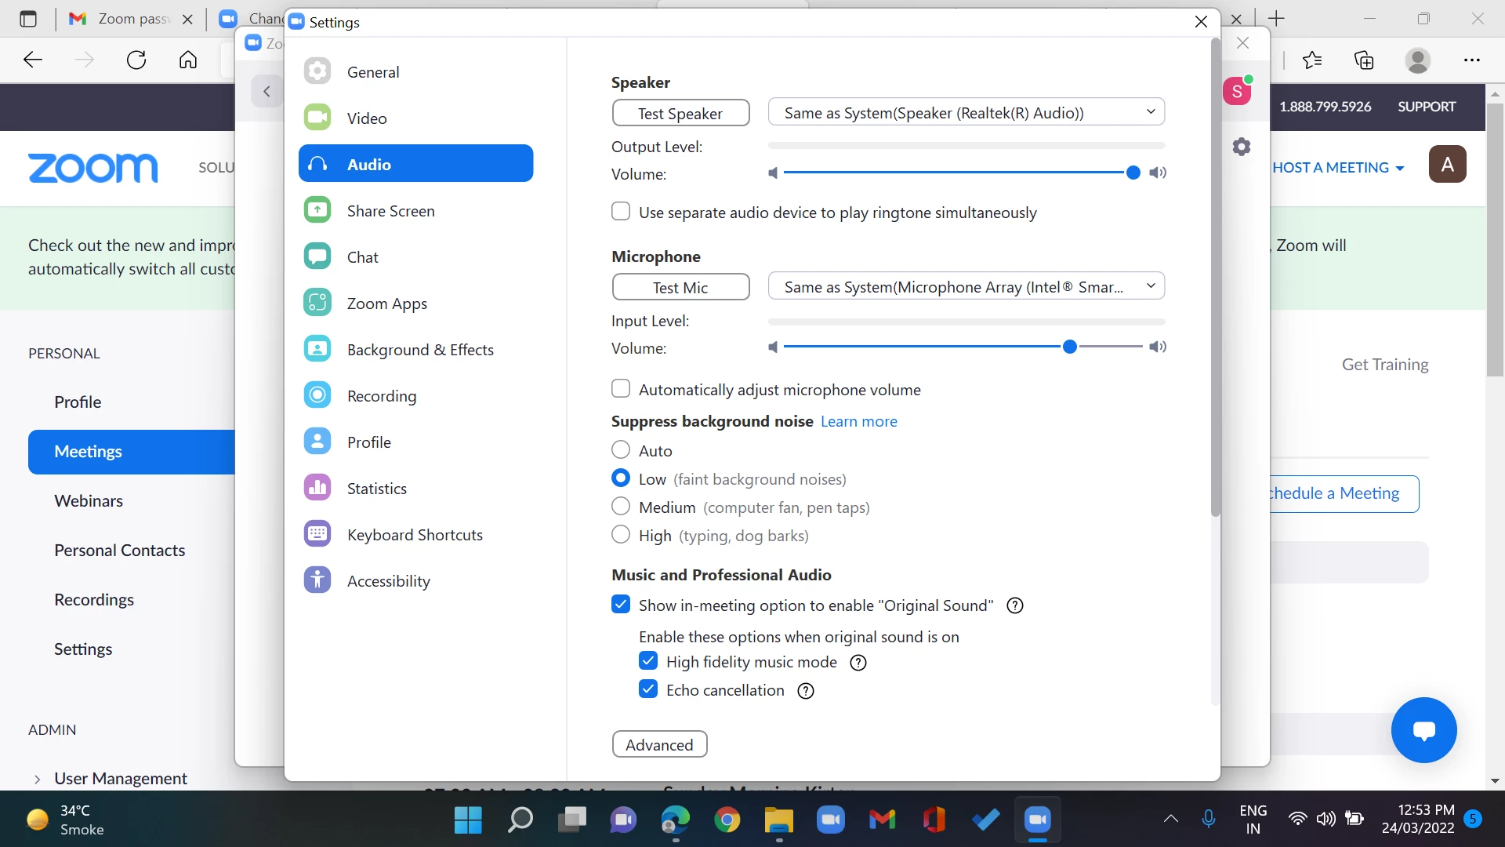Select High background noise suppression
The image size is (1505, 847).
coord(621,535)
